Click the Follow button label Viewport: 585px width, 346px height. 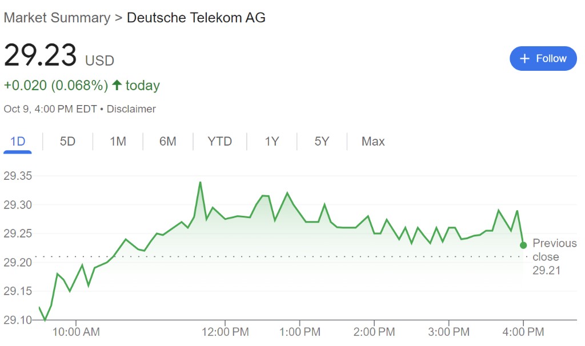[551, 59]
